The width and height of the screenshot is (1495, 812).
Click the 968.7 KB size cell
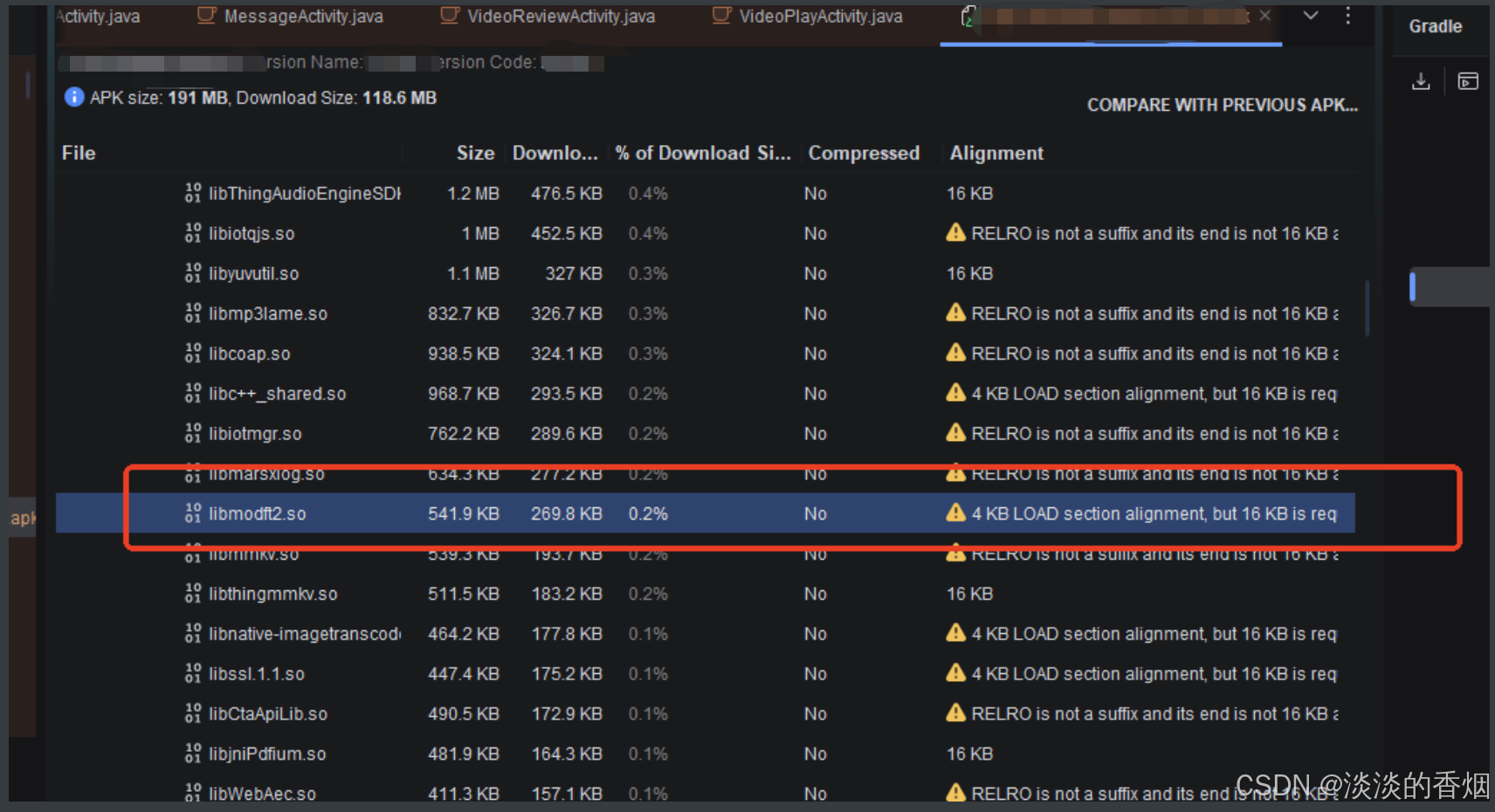tap(463, 395)
